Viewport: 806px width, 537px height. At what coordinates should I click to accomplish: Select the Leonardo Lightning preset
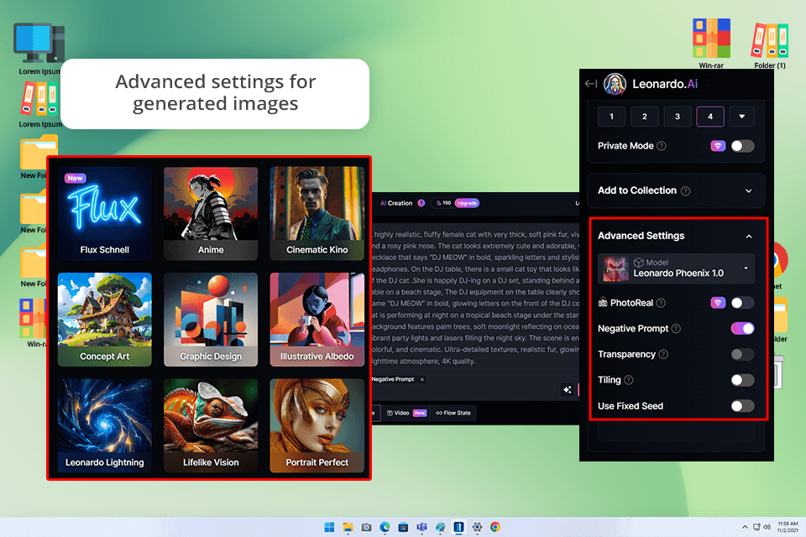[104, 425]
